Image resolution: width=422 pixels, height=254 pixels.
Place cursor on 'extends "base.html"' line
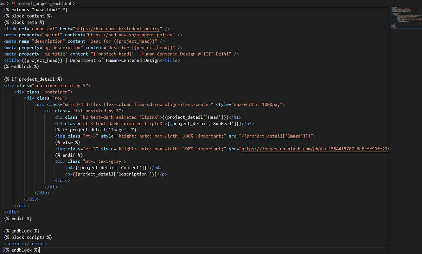[x=36, y=10]
